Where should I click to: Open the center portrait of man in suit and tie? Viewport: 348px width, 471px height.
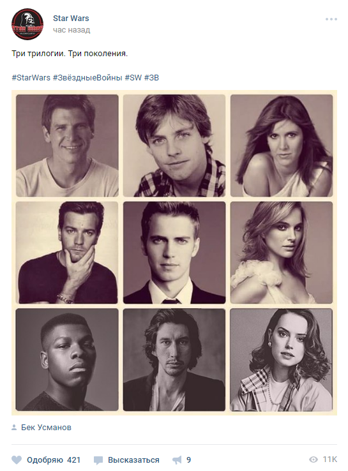click(x=174, y=253)
